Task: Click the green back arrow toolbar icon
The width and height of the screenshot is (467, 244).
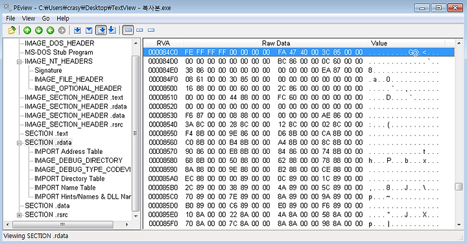Action: click(x=51, y=30)
